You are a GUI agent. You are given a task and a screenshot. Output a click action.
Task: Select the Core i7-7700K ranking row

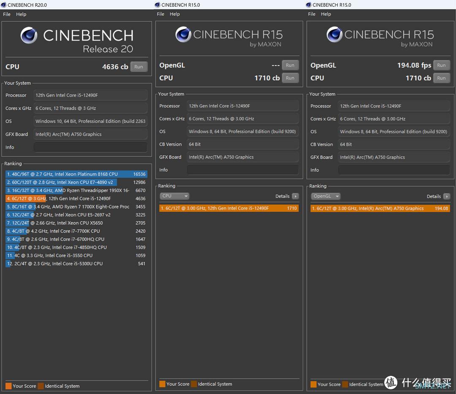point(76,231)
